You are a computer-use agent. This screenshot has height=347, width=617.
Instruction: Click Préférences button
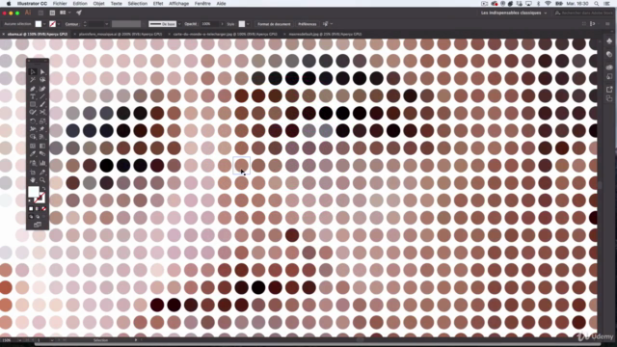pyautogui.click(x=307, y=24)
